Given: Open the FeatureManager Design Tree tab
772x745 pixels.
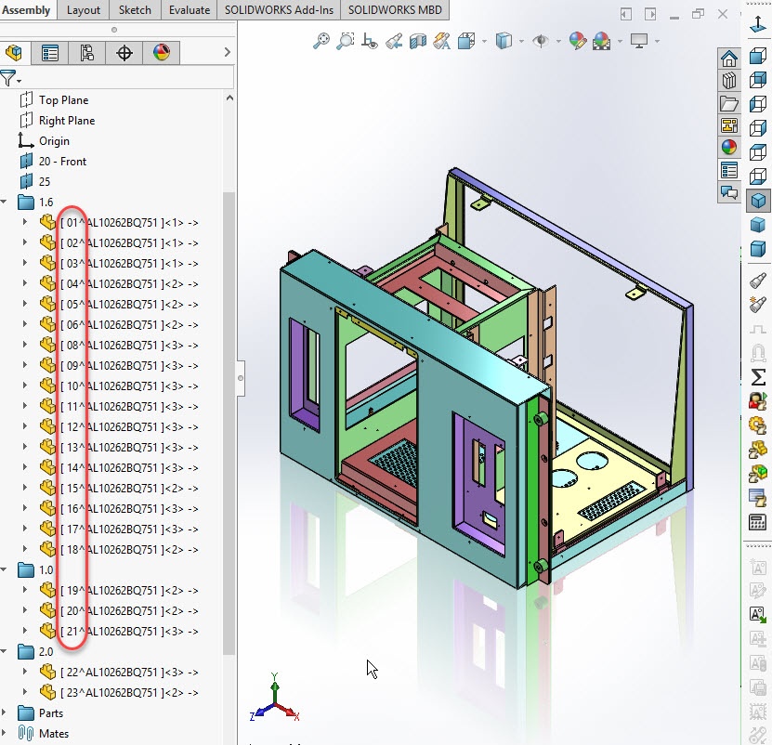Looking at the screenshot, I should pos(14,52).
